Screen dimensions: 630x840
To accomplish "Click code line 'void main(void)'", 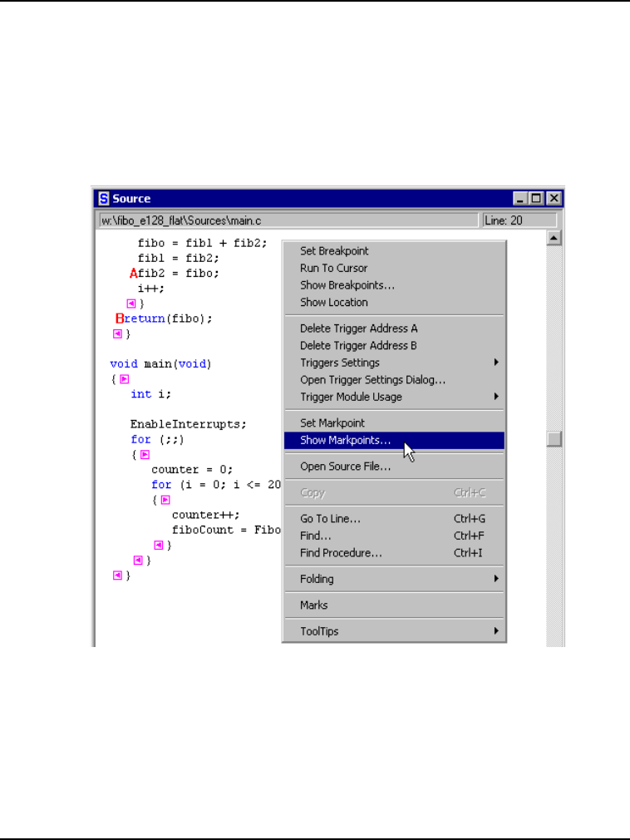I will (160, 364).
